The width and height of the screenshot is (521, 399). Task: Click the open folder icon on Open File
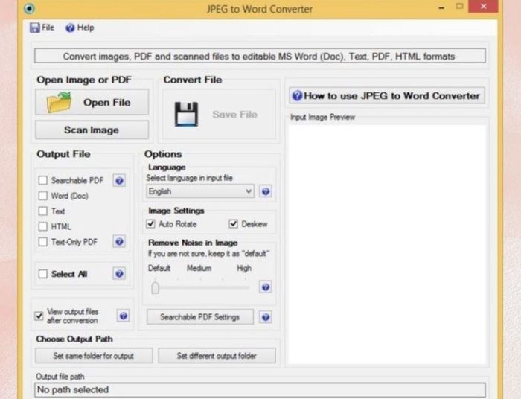click(x=59, y=103)
